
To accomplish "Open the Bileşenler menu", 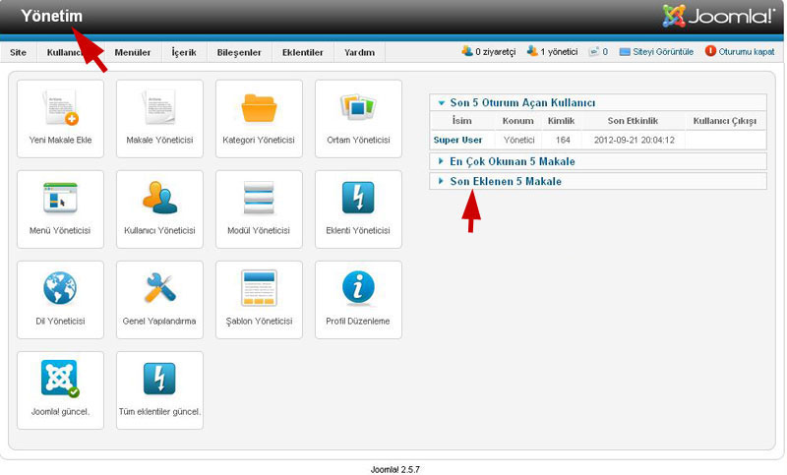I will click(239, 52).
